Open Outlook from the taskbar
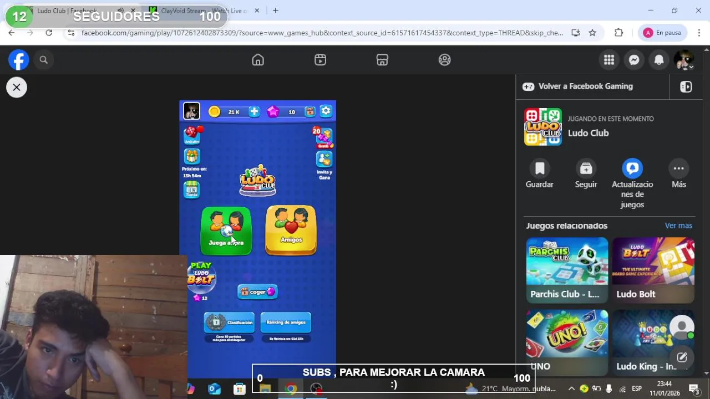The height and width of the screenshot is (399, 710). click(x=214, y=389)
